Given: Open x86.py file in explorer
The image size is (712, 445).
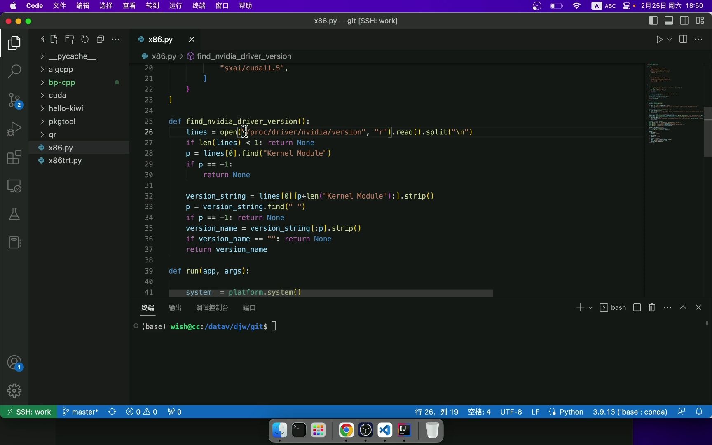Looking at the screenshot, I should tap(79, 148).
